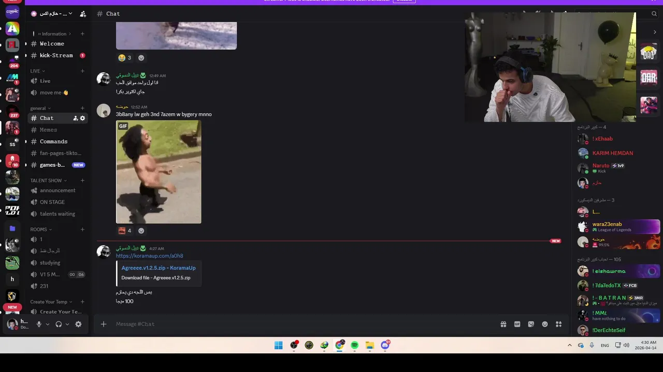663x372 pixels.
Task: Open member wara23enab's profile
Action: (618, 227)
